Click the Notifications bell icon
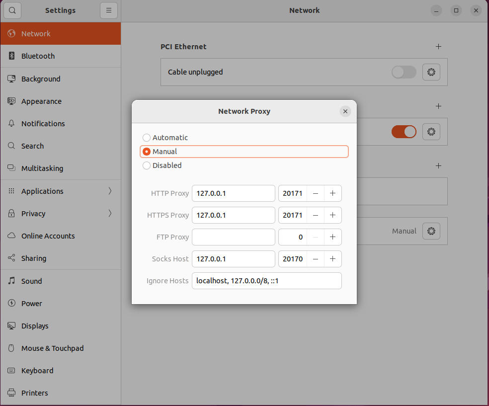 (11, 123)
